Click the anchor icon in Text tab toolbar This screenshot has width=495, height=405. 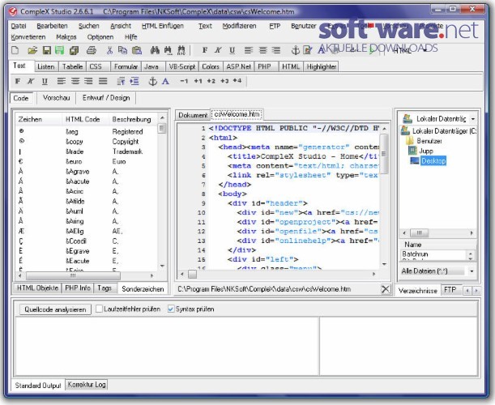(153, 82)
